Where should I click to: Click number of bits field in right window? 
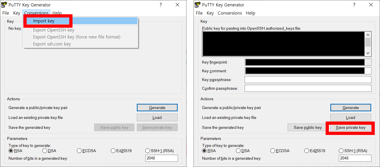[355, 158]
